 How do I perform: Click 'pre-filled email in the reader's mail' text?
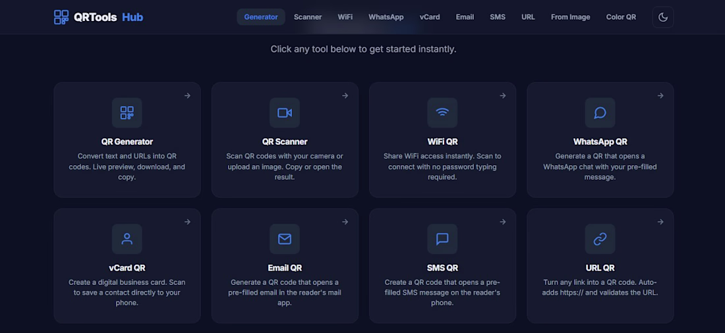tap(284, 293)
